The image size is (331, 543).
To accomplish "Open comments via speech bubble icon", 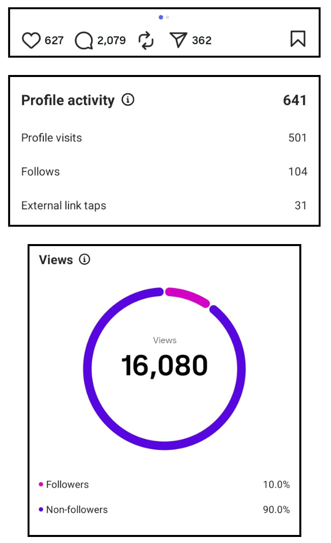I will (x=84, y=40).
